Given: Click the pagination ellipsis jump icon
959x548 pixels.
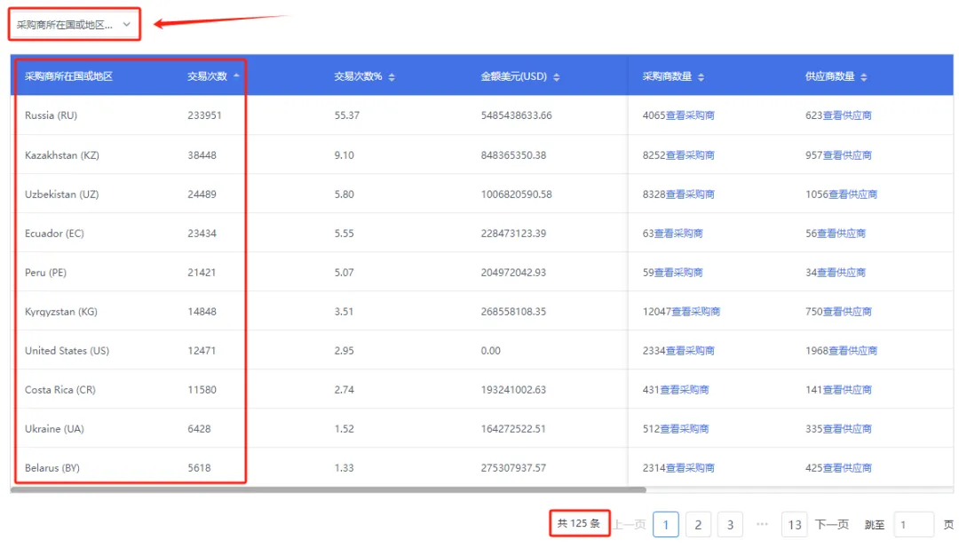Looking at the screenshot, I should [x=762, y=524].
